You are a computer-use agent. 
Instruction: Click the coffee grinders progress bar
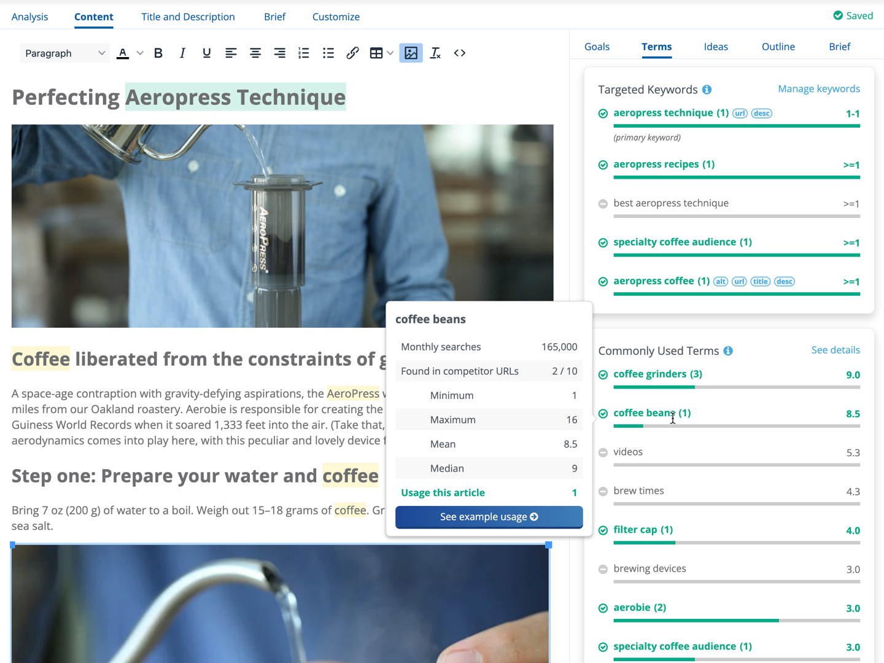tap(737, 387)
